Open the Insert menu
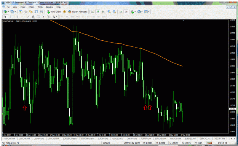Screen dimensions: 238x146 pos(23,7)
